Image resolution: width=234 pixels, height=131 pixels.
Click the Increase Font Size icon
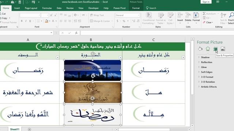(x=51, y=15)
